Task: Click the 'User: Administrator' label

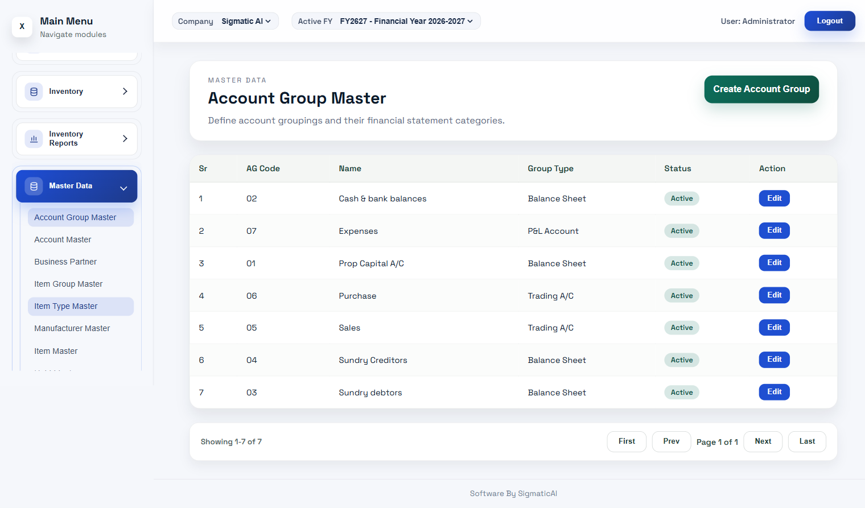Action: tap(757, 21)
